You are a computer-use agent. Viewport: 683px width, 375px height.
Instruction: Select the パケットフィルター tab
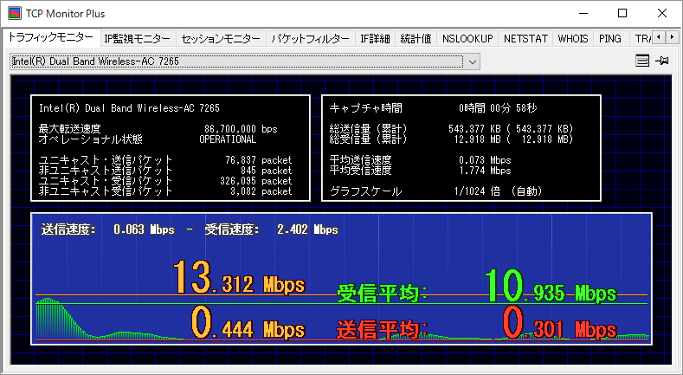tap(309, 39)
